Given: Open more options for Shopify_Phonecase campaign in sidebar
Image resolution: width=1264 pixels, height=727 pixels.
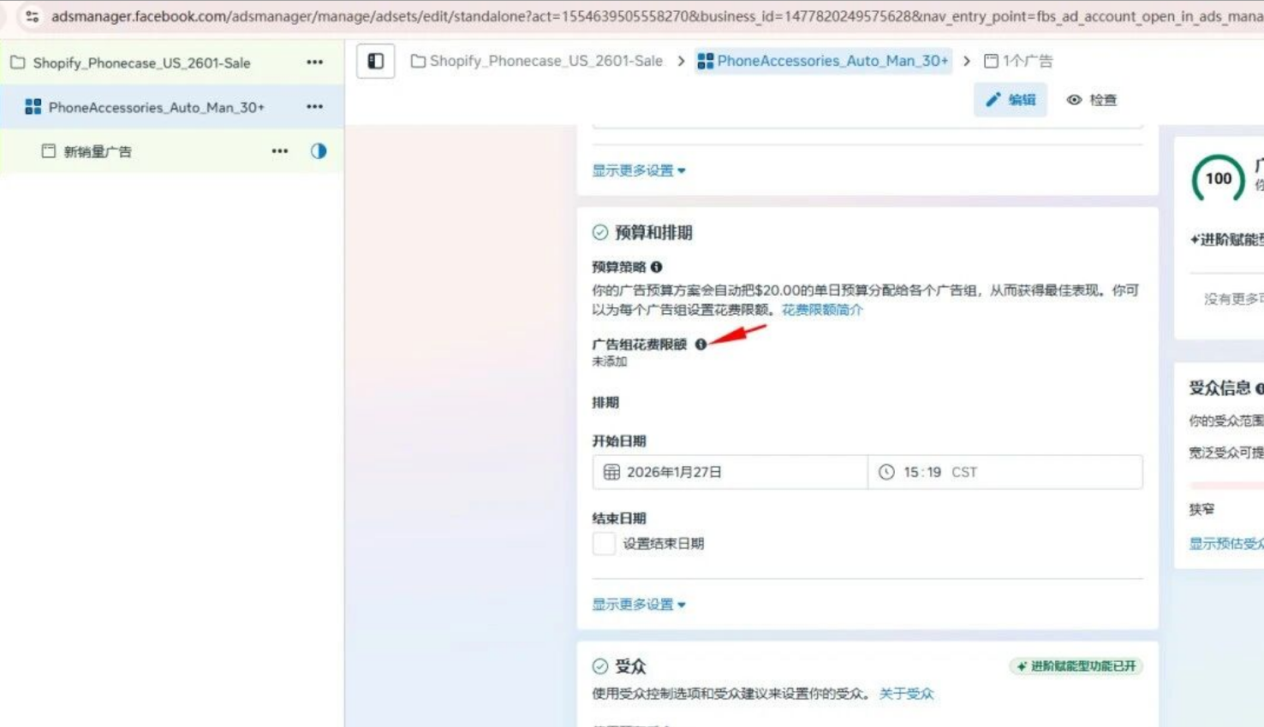Looking at the screenshot, I should point(315,62).
